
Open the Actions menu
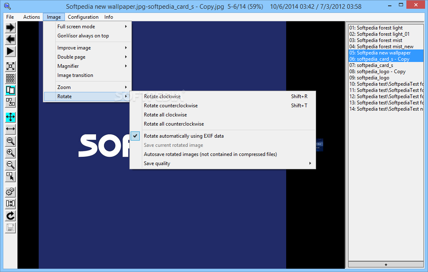tap(32, 17)
